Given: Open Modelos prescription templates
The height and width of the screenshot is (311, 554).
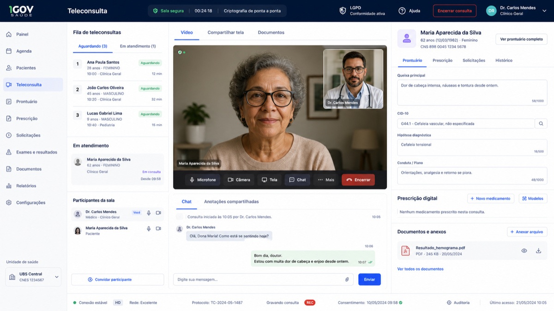Looking at the screenshot, I should (533, 199).
